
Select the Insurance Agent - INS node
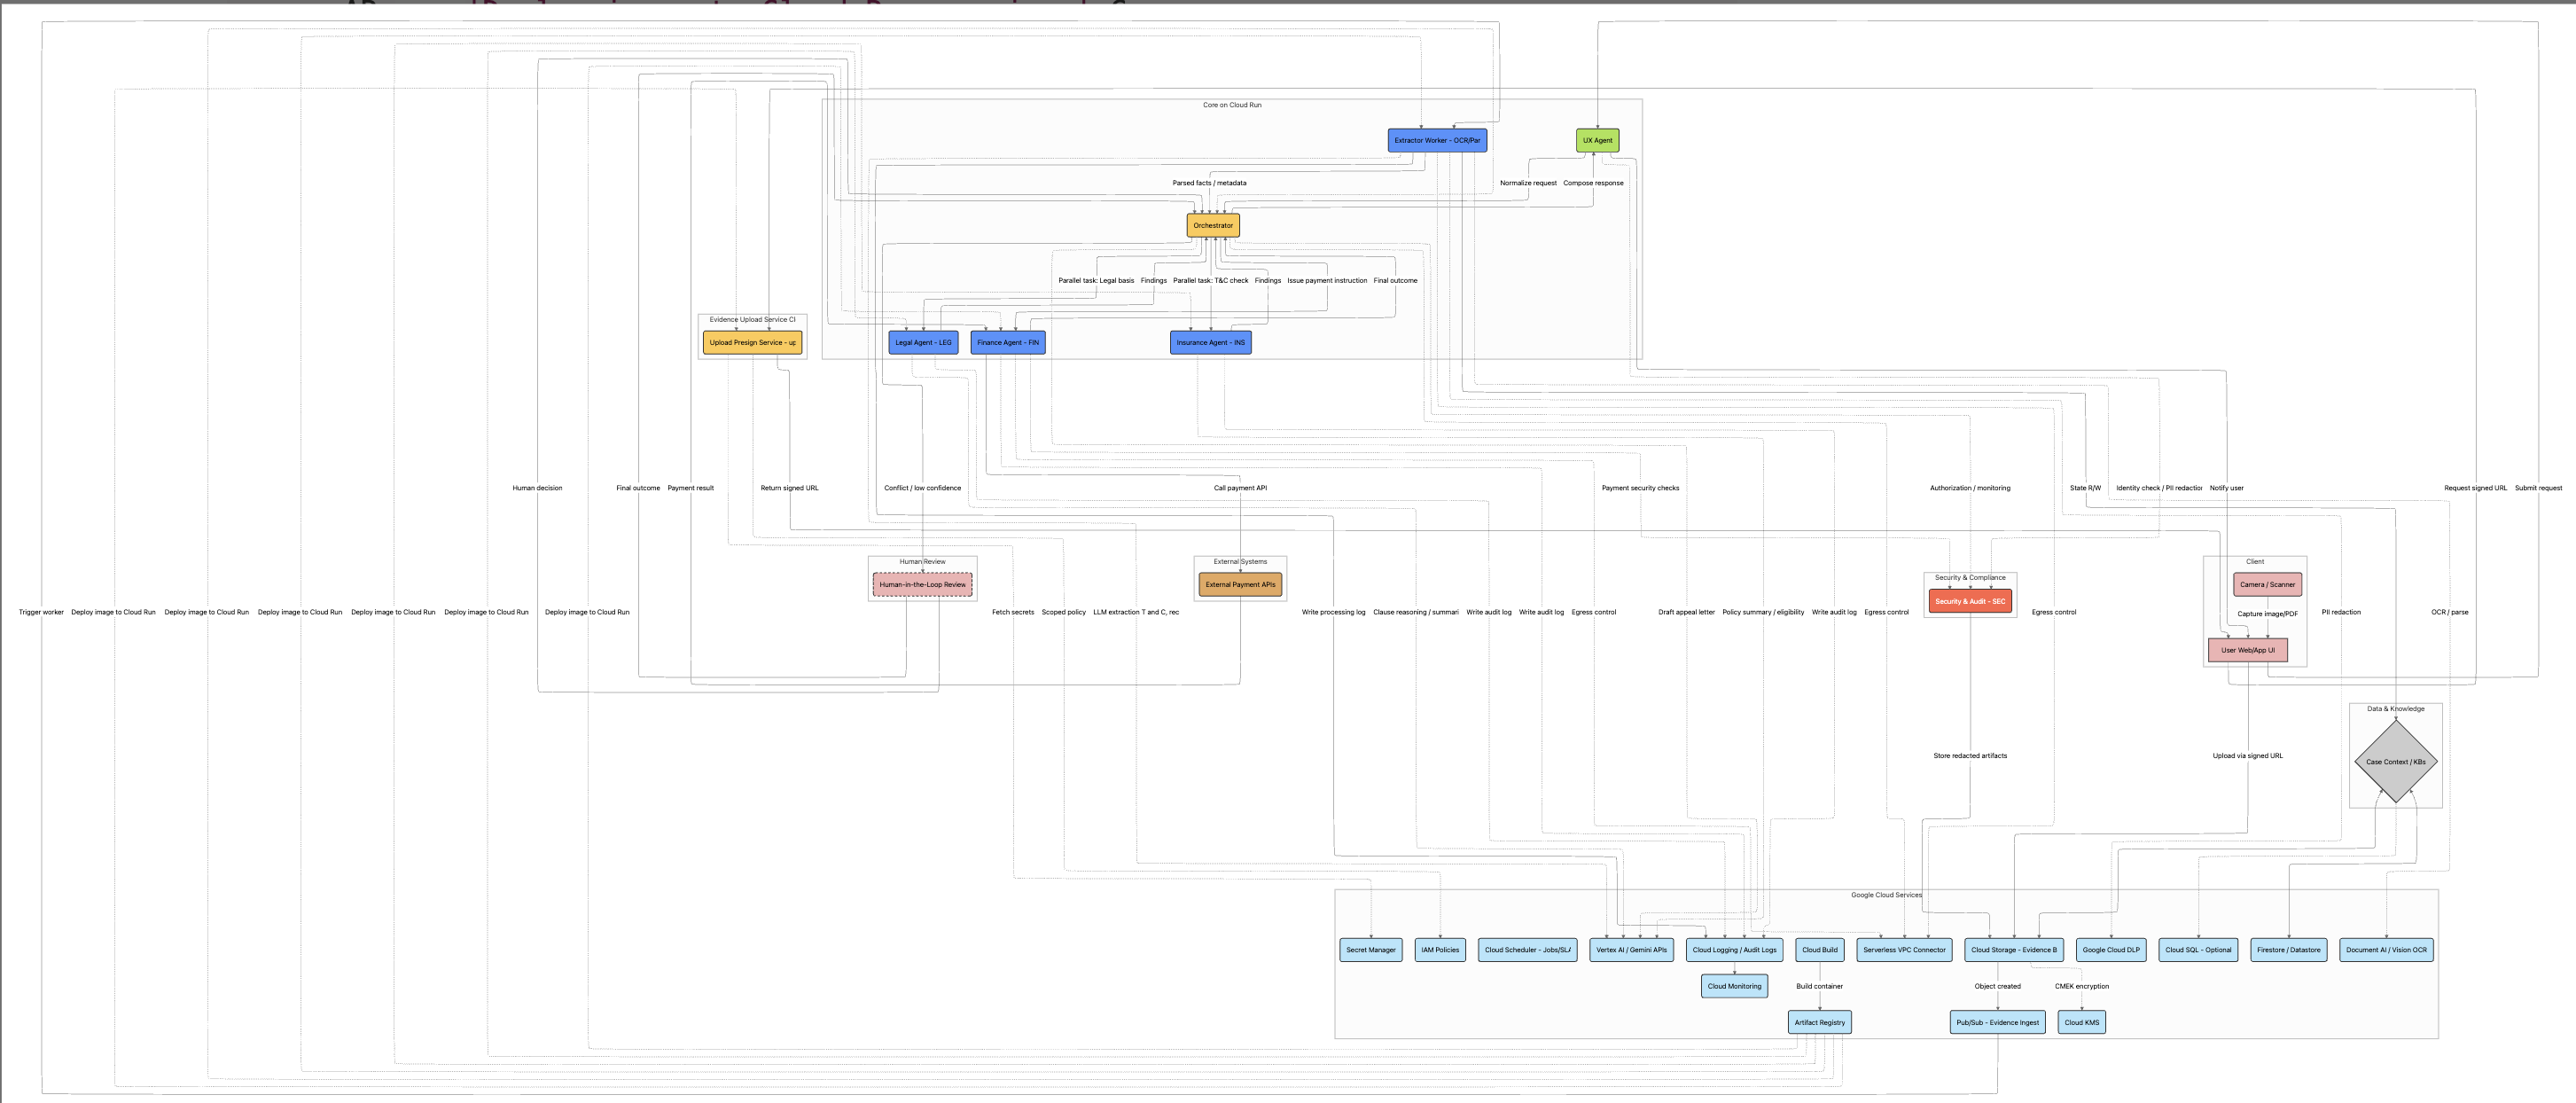click(x=1210, y=342)
